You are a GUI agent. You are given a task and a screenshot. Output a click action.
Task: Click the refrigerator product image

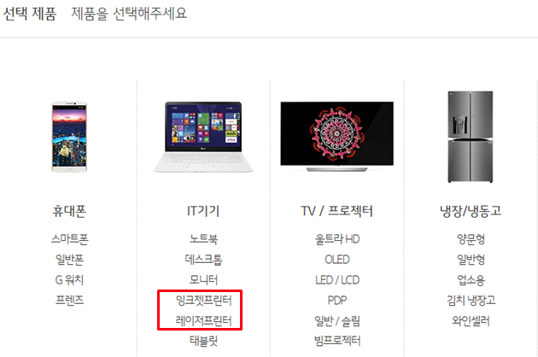(471, 137)
